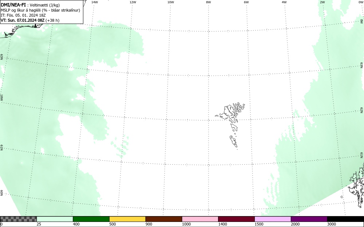Click the 2W longitude label
364x227 pixels.
pyautogui.click(x=323, y=2)
